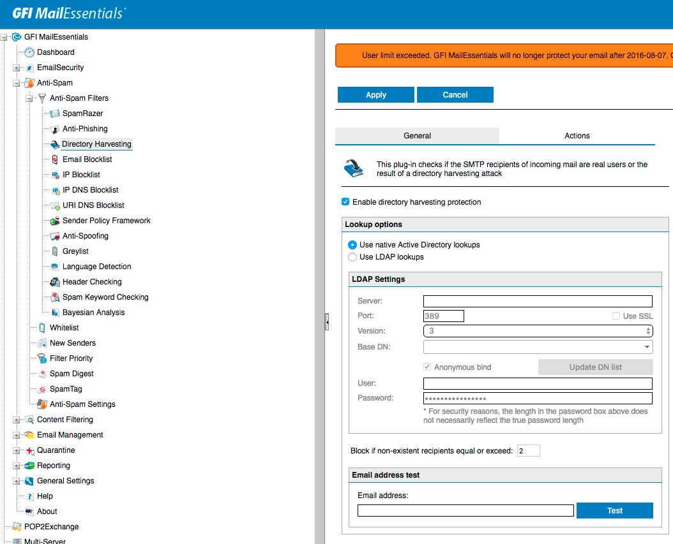Click the Dashboard clock icon
The height and width of the screenshot is (544, 673).
point(29,52)
